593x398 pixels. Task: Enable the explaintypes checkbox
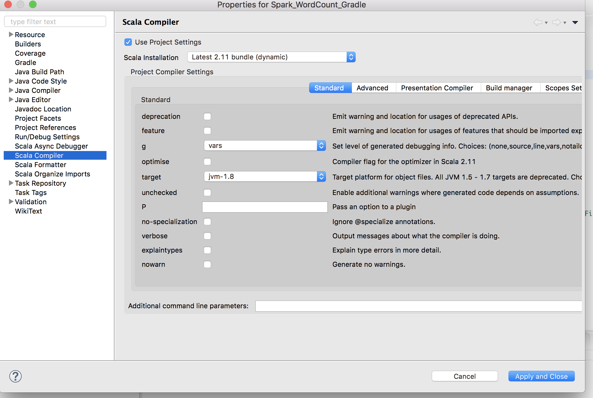click(207, 250)
